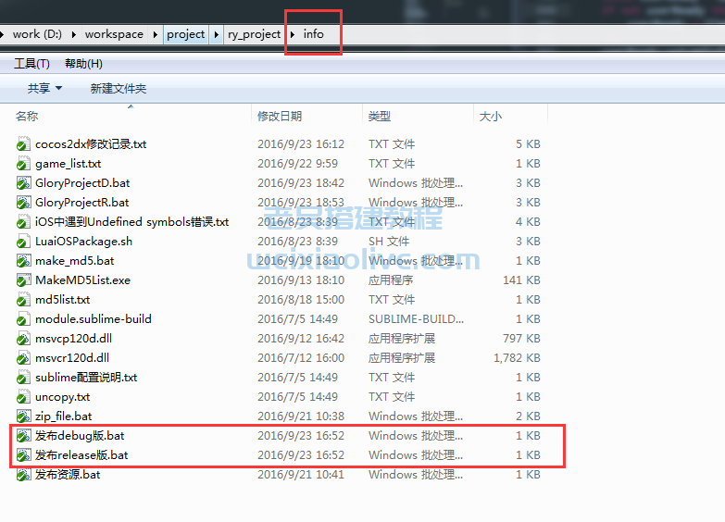Select the module.sublime-build file icon
The image size is (725, 522).
click(23, 319)
